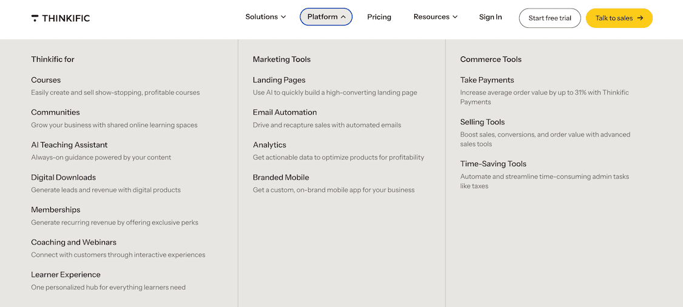Expand the Solutions dropdown menu

(x=266, y=17)
